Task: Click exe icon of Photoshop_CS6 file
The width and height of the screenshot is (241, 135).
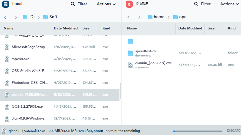Action: (x=7, y=83)
